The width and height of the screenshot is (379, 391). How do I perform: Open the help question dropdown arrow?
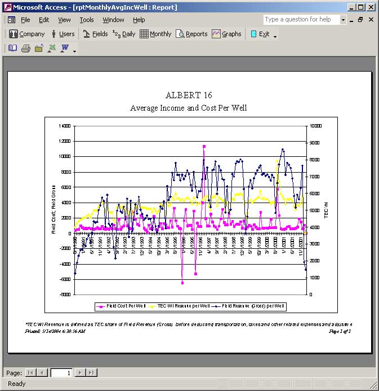[343, 20]
